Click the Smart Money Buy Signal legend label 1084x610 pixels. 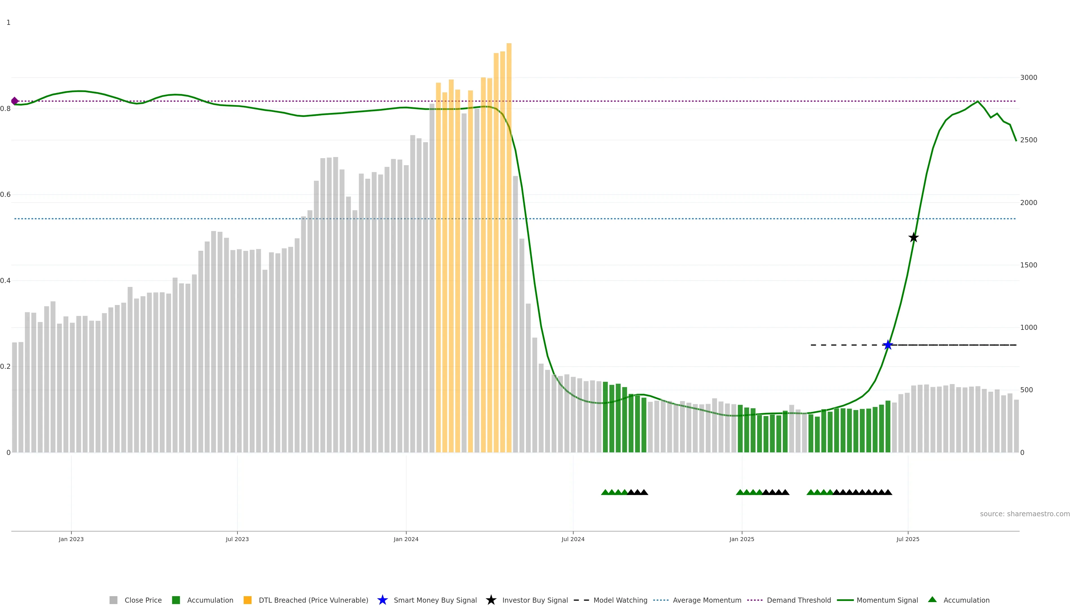point(435,600)
